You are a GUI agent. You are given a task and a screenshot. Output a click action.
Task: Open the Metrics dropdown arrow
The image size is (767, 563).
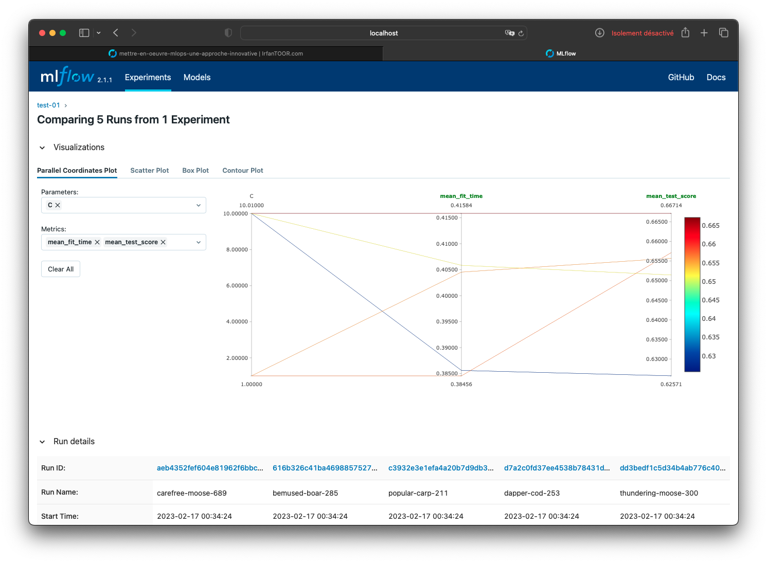coord(199,242)
